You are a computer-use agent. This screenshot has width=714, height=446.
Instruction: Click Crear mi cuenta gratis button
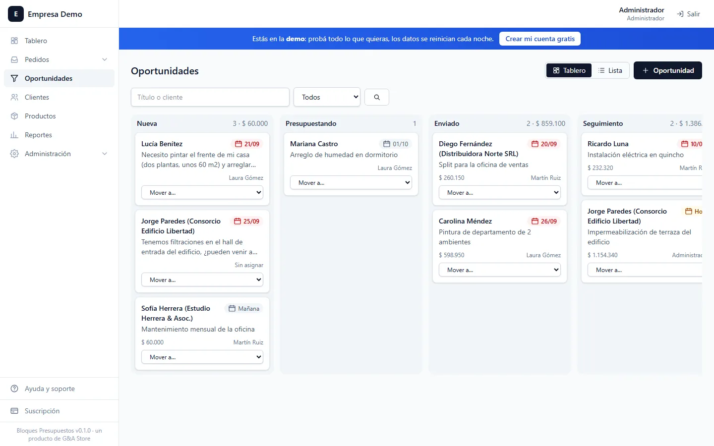click(540, 39)
